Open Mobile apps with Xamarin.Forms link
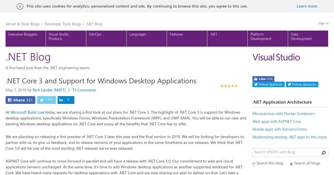 tap(280, 129)
